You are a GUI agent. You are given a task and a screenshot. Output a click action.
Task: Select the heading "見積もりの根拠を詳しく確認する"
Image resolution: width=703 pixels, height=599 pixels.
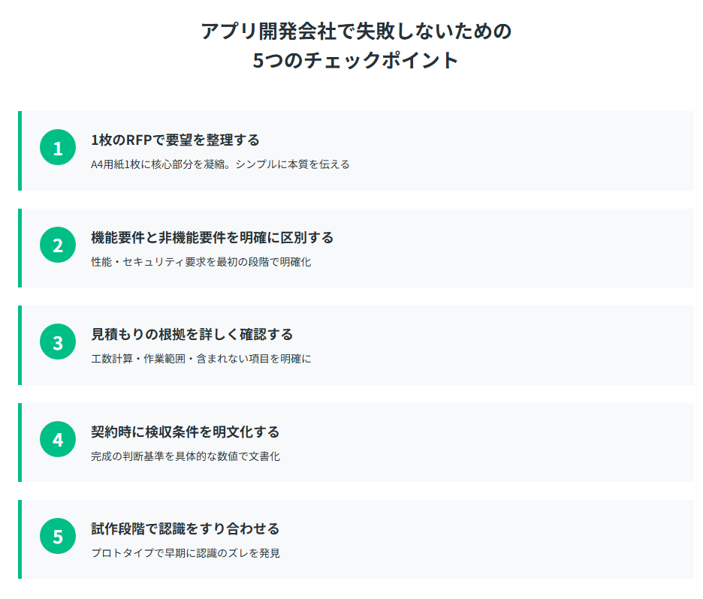click(192, 335)
